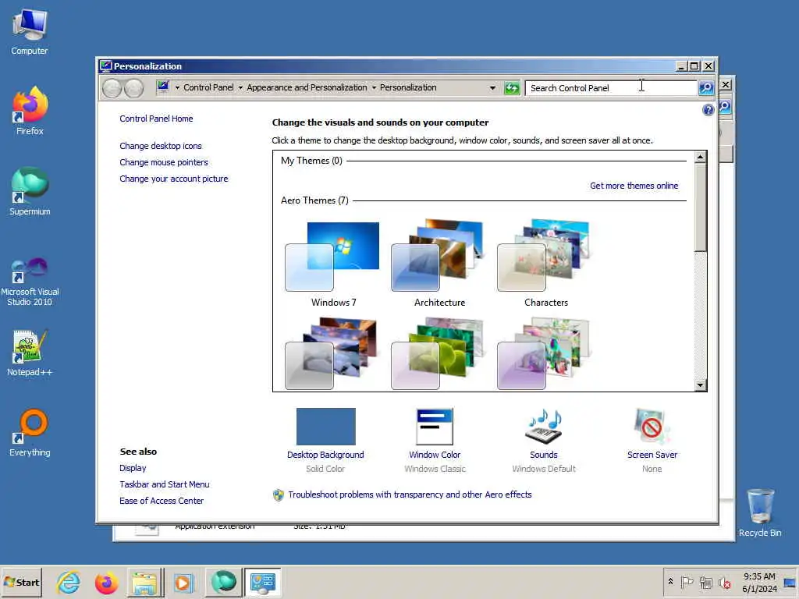Image resolution: width=799 pixels, height=599 pixels.
Task: Select the Architecture theme
Action: click(x=439, y=264)
